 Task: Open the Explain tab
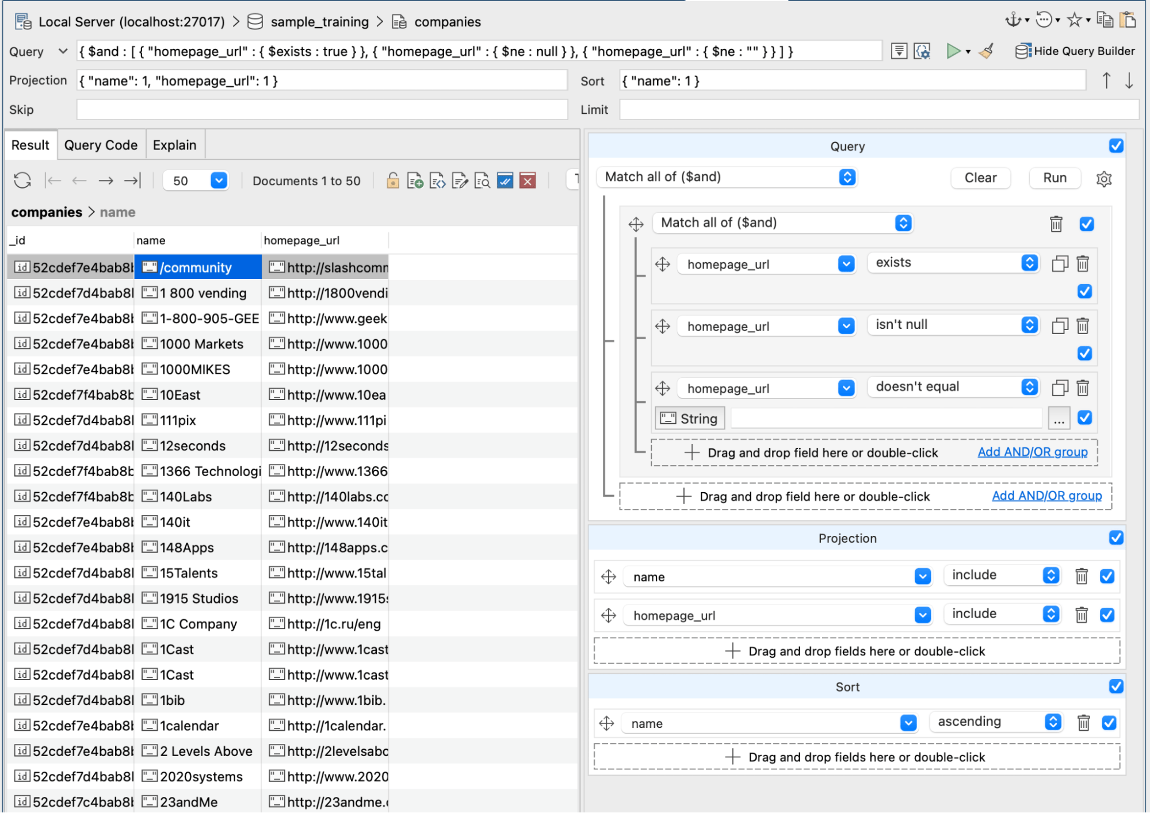coord(174,145)
